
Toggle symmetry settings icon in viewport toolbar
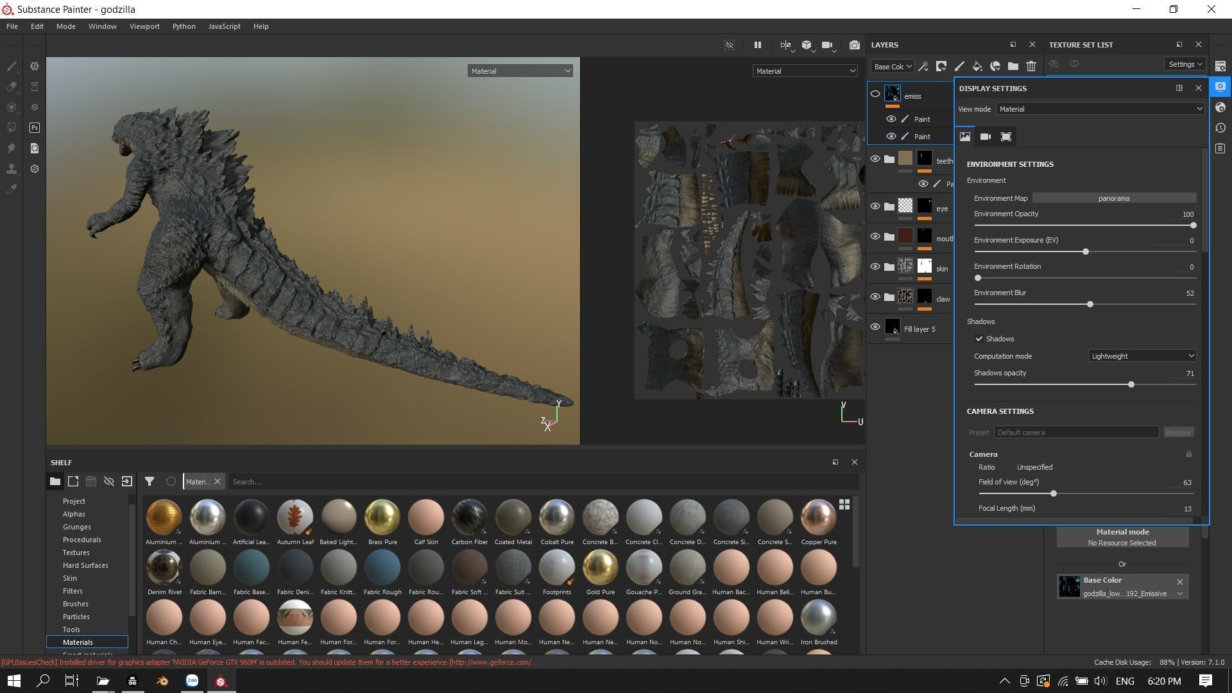(x=786, y=45)
